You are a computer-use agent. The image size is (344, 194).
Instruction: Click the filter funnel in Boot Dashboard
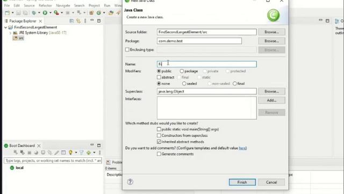(x=81, y=152)
